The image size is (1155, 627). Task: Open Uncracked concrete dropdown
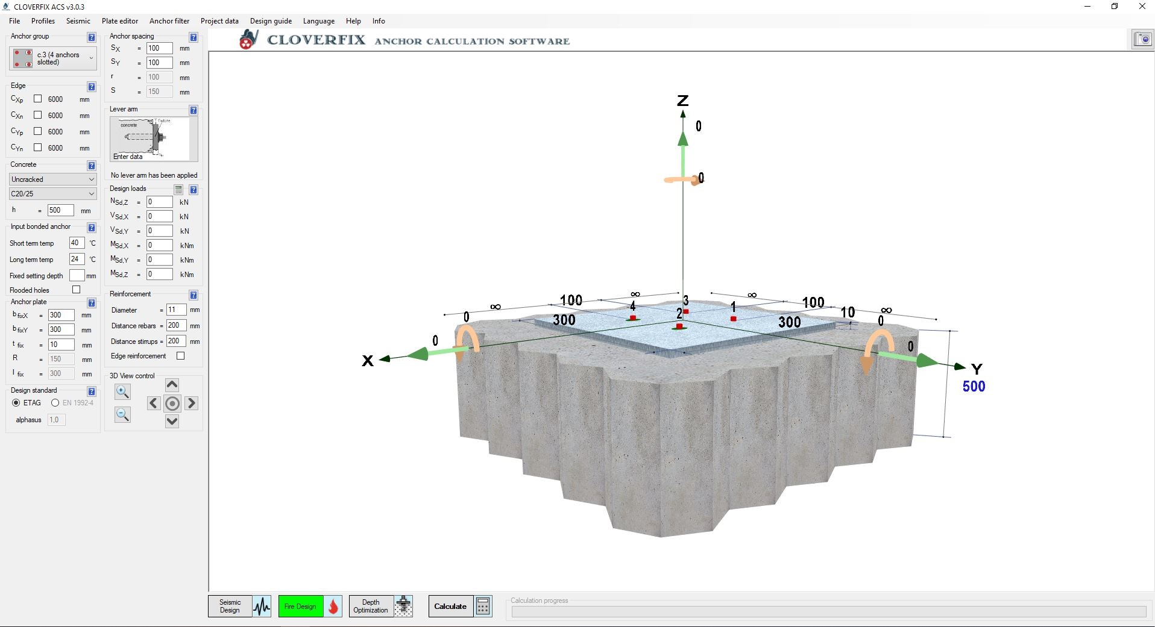click(x=53, y=179)
